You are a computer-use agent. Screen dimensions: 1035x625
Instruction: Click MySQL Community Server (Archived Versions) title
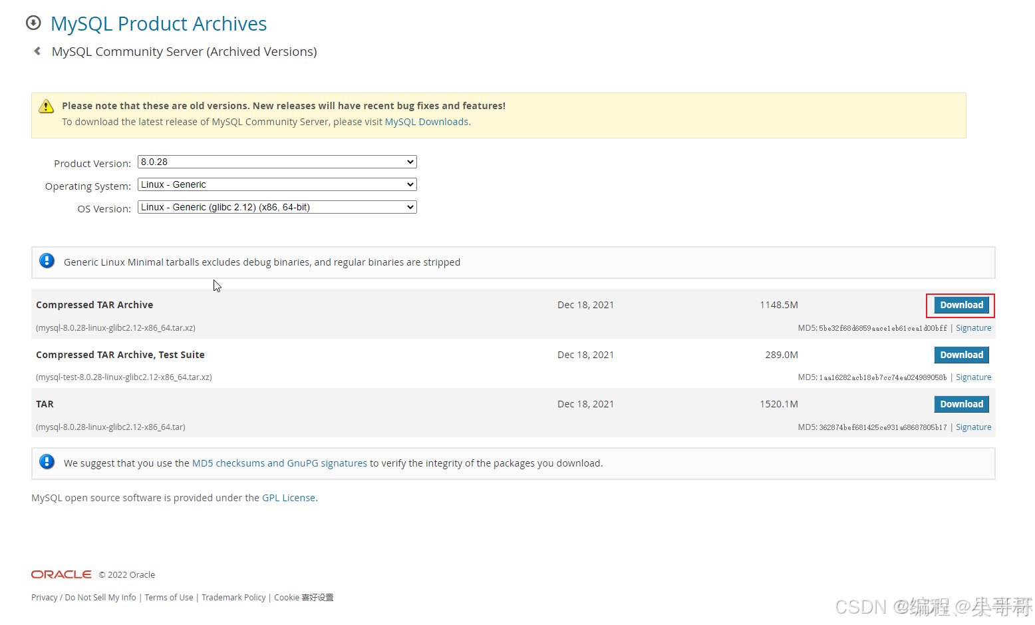184,52
